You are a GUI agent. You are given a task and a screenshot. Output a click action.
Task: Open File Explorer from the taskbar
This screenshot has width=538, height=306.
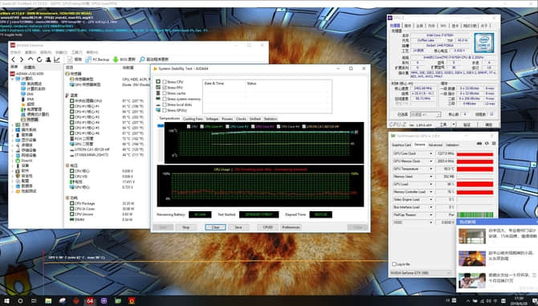(x=48, y=301)
